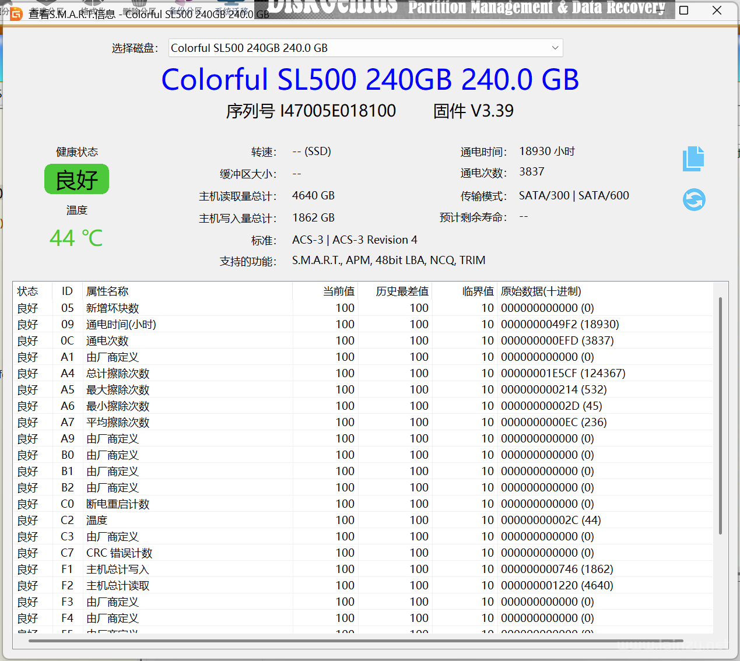The image size is (740, 661).
Task: Click the 历史最差值 column header
Action: click(x=402, y=291)
